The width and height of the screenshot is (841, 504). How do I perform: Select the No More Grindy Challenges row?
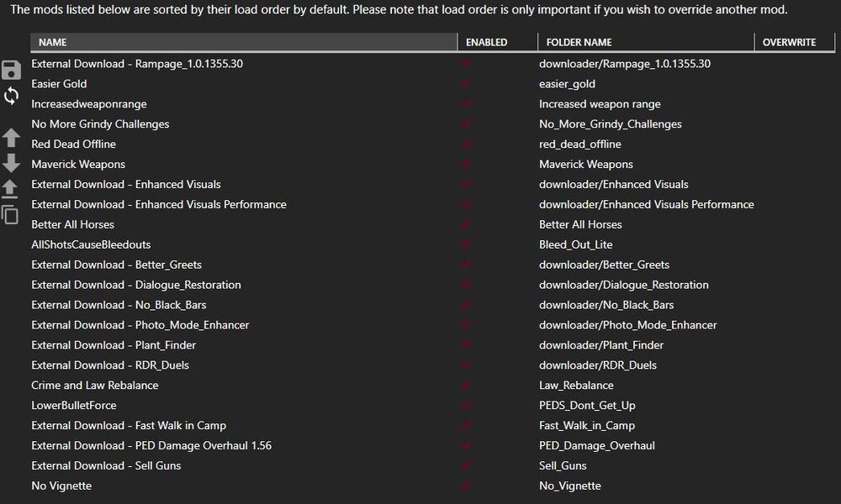pos(100,124)
